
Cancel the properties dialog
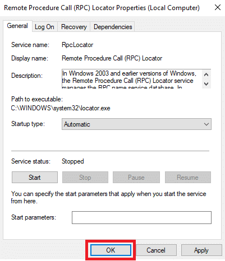156,250
